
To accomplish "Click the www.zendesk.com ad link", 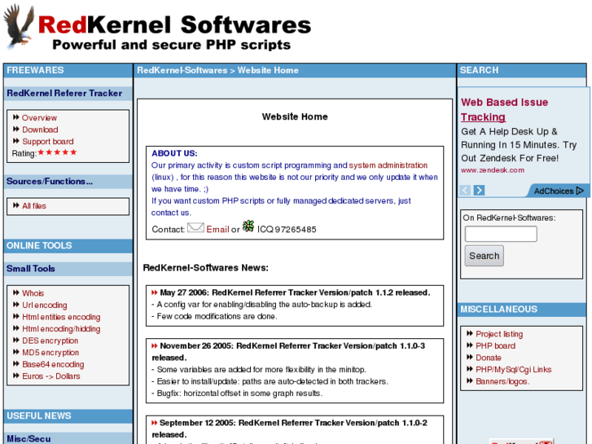I will pos(493,170).
